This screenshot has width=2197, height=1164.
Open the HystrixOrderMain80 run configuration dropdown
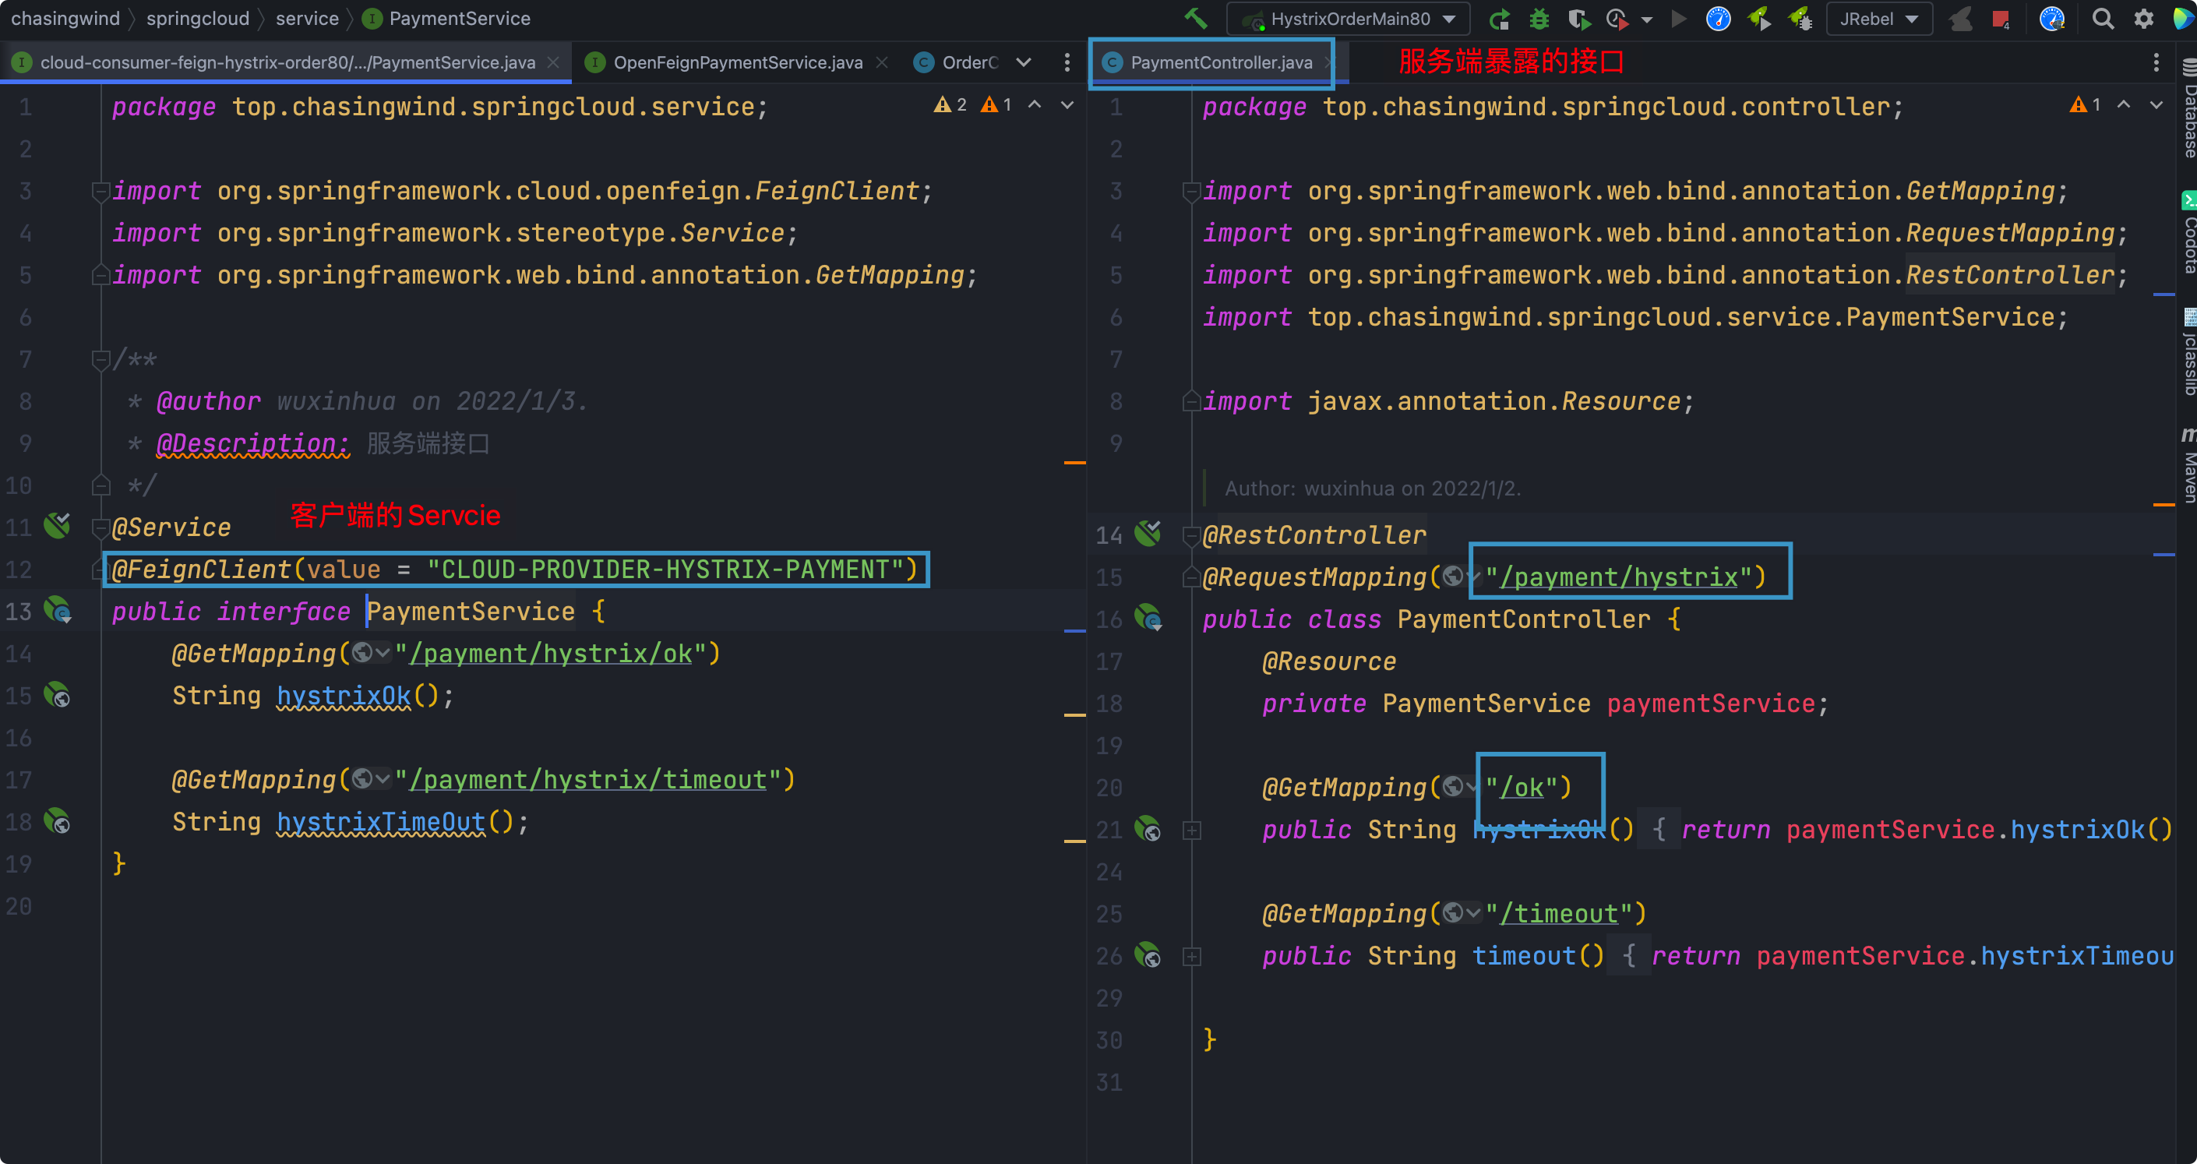tap(1349, 18)
